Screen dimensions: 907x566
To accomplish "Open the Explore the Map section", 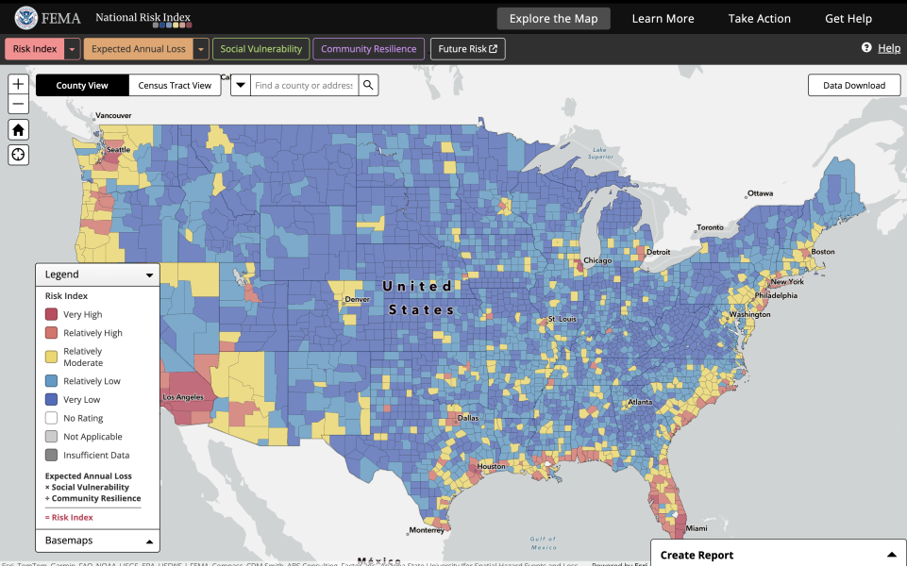I will [553, 18].
